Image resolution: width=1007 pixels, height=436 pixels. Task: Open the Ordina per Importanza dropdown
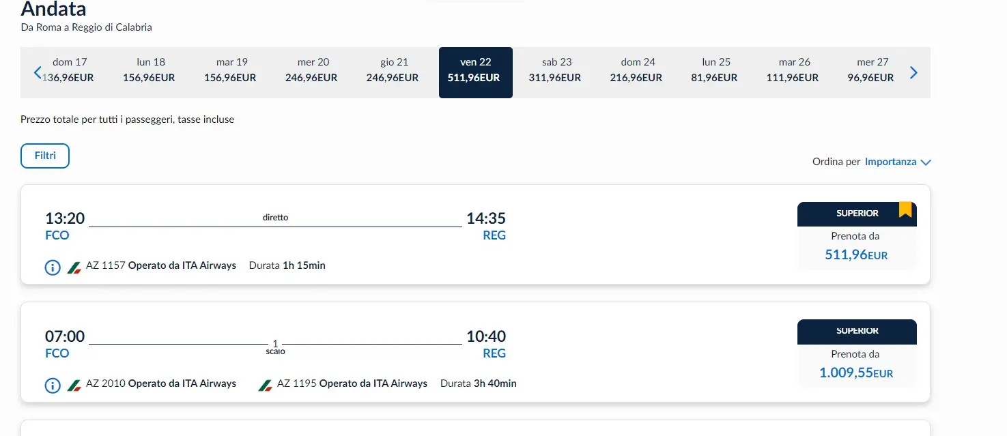(890, 162)
